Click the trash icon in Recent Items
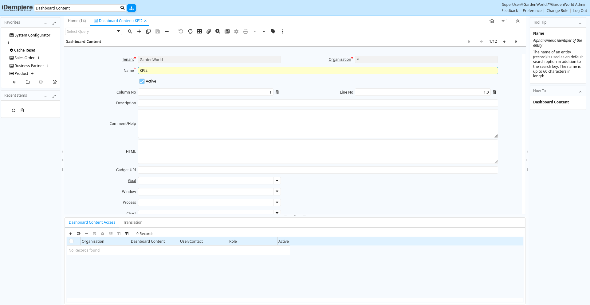The image size is (590, 305). tap(22, 110)
